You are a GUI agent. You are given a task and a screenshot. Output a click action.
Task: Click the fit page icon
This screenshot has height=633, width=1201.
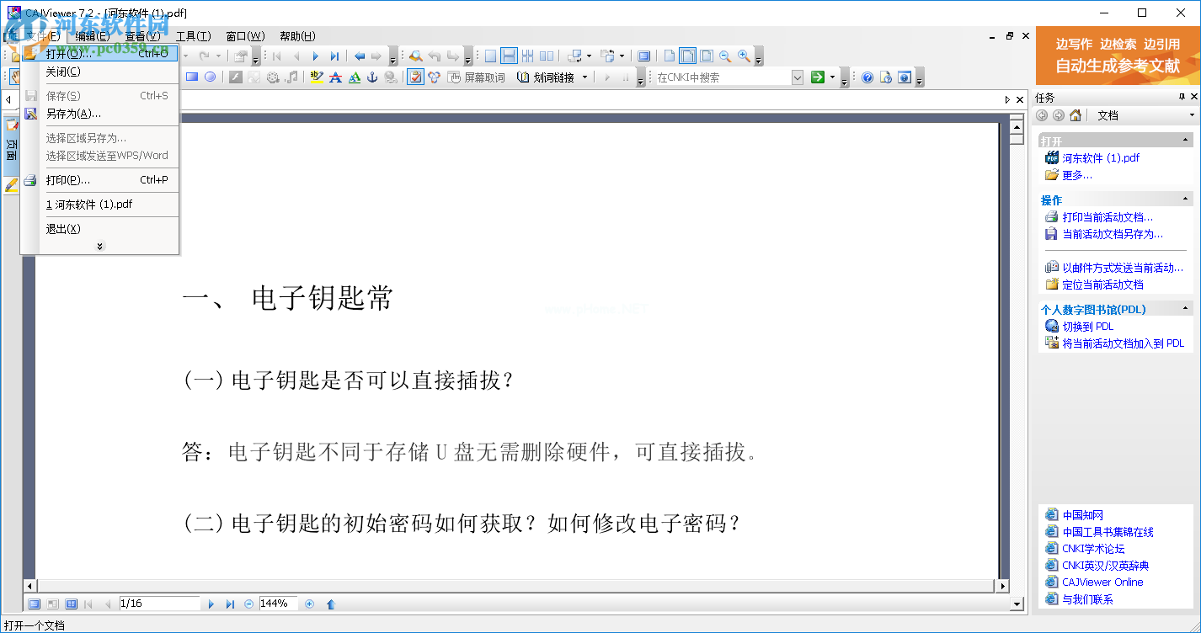click(706, 56)
